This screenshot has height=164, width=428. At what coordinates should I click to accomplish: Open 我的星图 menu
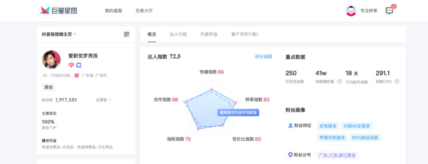click(113, 11)
